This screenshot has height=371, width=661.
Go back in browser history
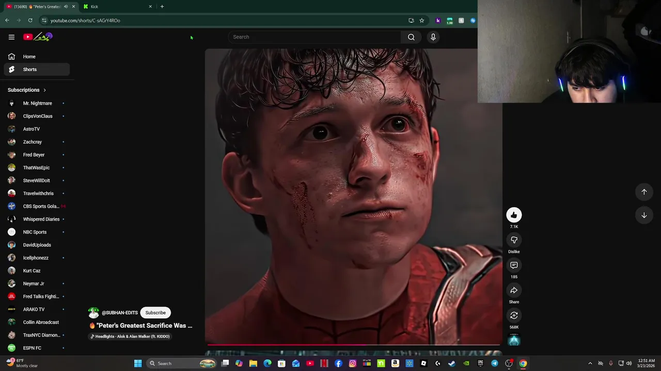pyautogui.click(x=7, y=21)
